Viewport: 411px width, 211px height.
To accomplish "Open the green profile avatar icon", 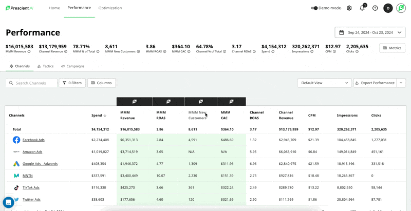I will click(401, 8).
